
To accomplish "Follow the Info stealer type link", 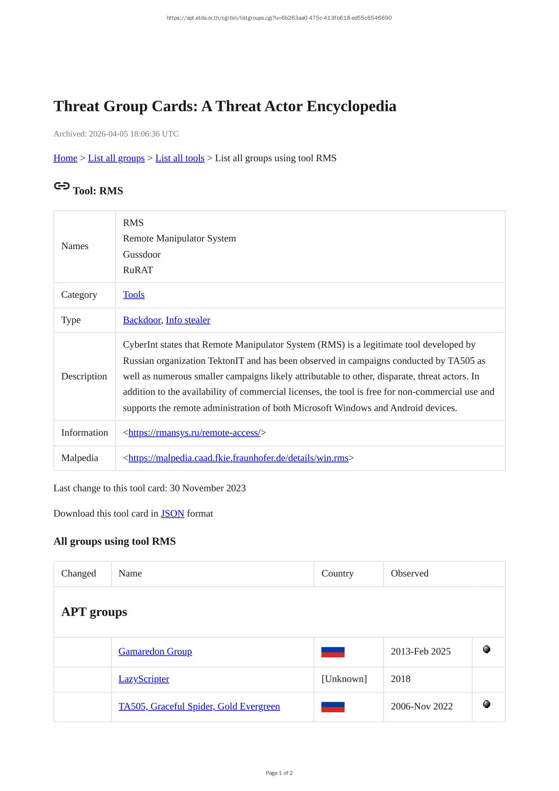I will (x=188, y=320).
